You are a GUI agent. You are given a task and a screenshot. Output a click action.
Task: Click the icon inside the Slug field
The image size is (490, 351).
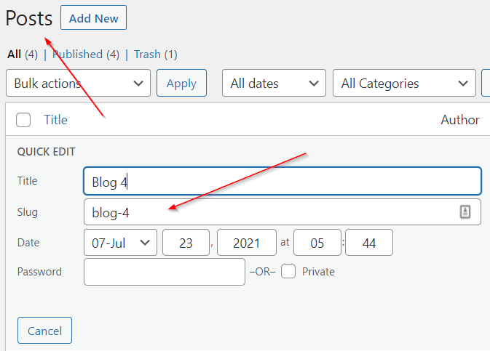click(466, 211)
